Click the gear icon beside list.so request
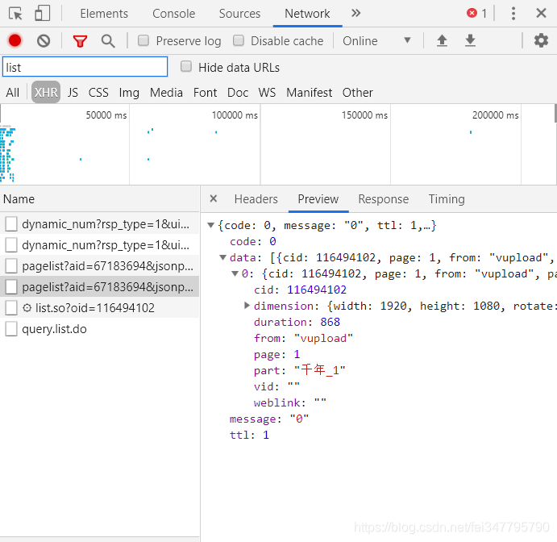The image size is (557, 542). pos(27,308)
